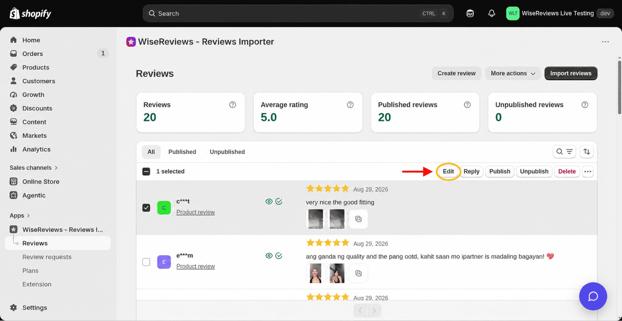Open first photo thumbnail in c***t review
Screen dimensions: 622x321
(x=316, y=219)
